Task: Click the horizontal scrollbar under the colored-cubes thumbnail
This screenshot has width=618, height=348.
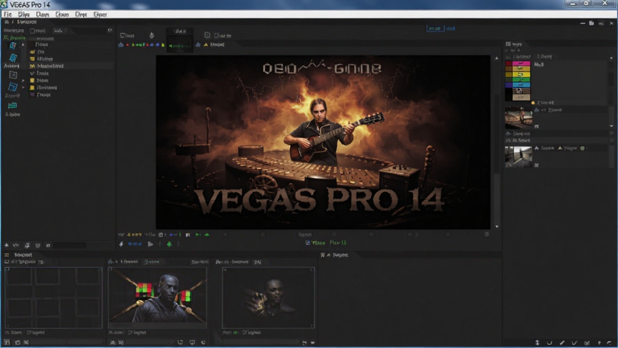Action: coord(151,343)
